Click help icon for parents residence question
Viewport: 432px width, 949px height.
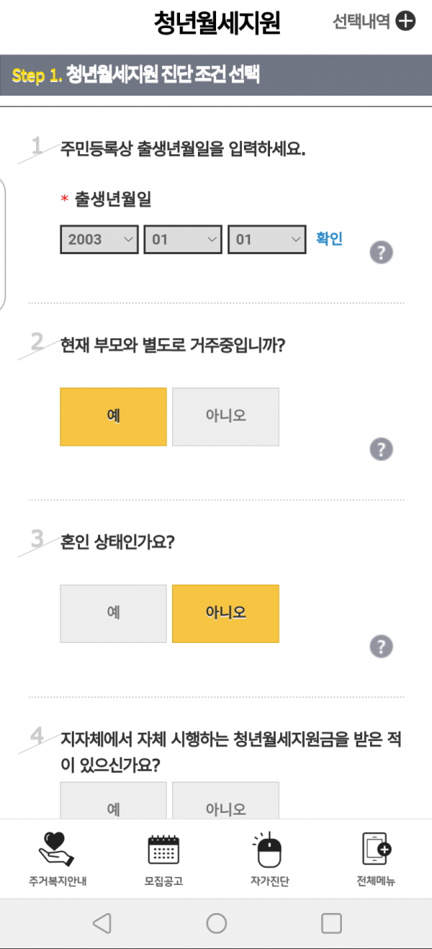[x=381, y=449]
